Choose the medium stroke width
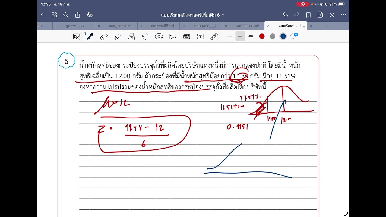Viewport: 386px width, 217px height. tap(240, 36)
